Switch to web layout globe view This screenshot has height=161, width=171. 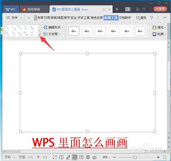pyautogui.click(x=88, y=157)
